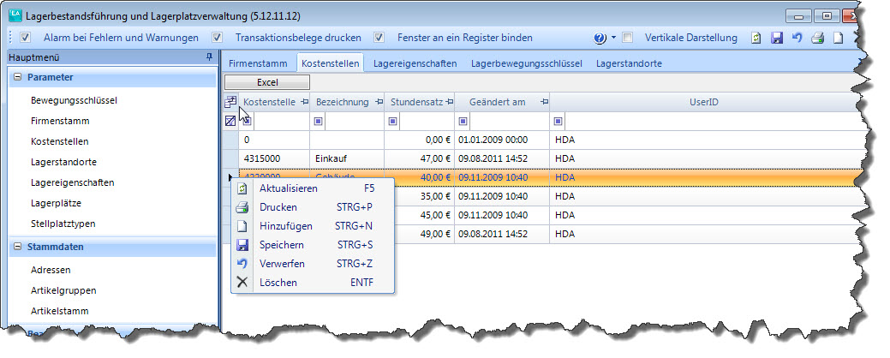Collapse the Stammdaten section header
The image size is (890, 358).
18,247
